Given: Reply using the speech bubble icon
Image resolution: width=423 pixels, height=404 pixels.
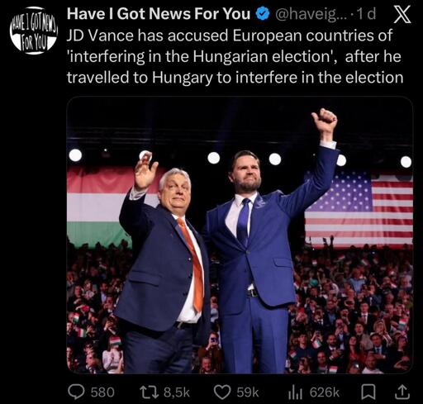Looking at the screenshot, I should pyautogui.click(x=76, y=392).
